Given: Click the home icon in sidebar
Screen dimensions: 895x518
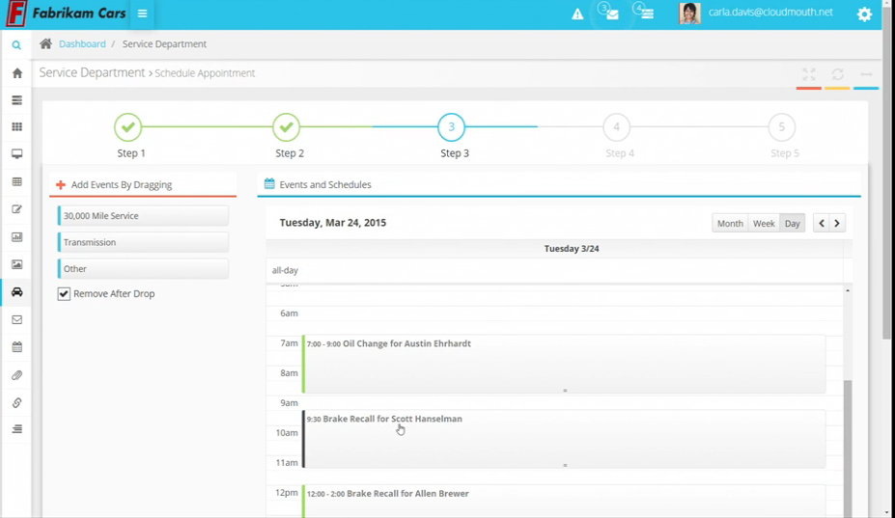Looking at the screenshot, I should [16, 73].
